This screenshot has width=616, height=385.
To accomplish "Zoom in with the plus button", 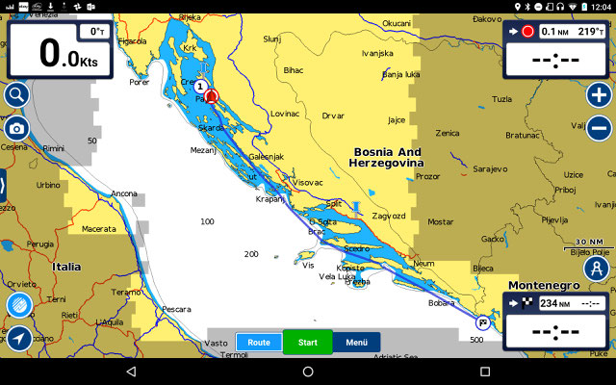I will (x=599, y=95).
